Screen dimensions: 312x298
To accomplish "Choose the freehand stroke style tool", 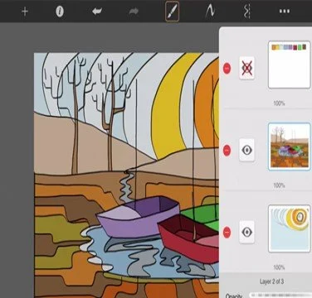I will [210, 12].
